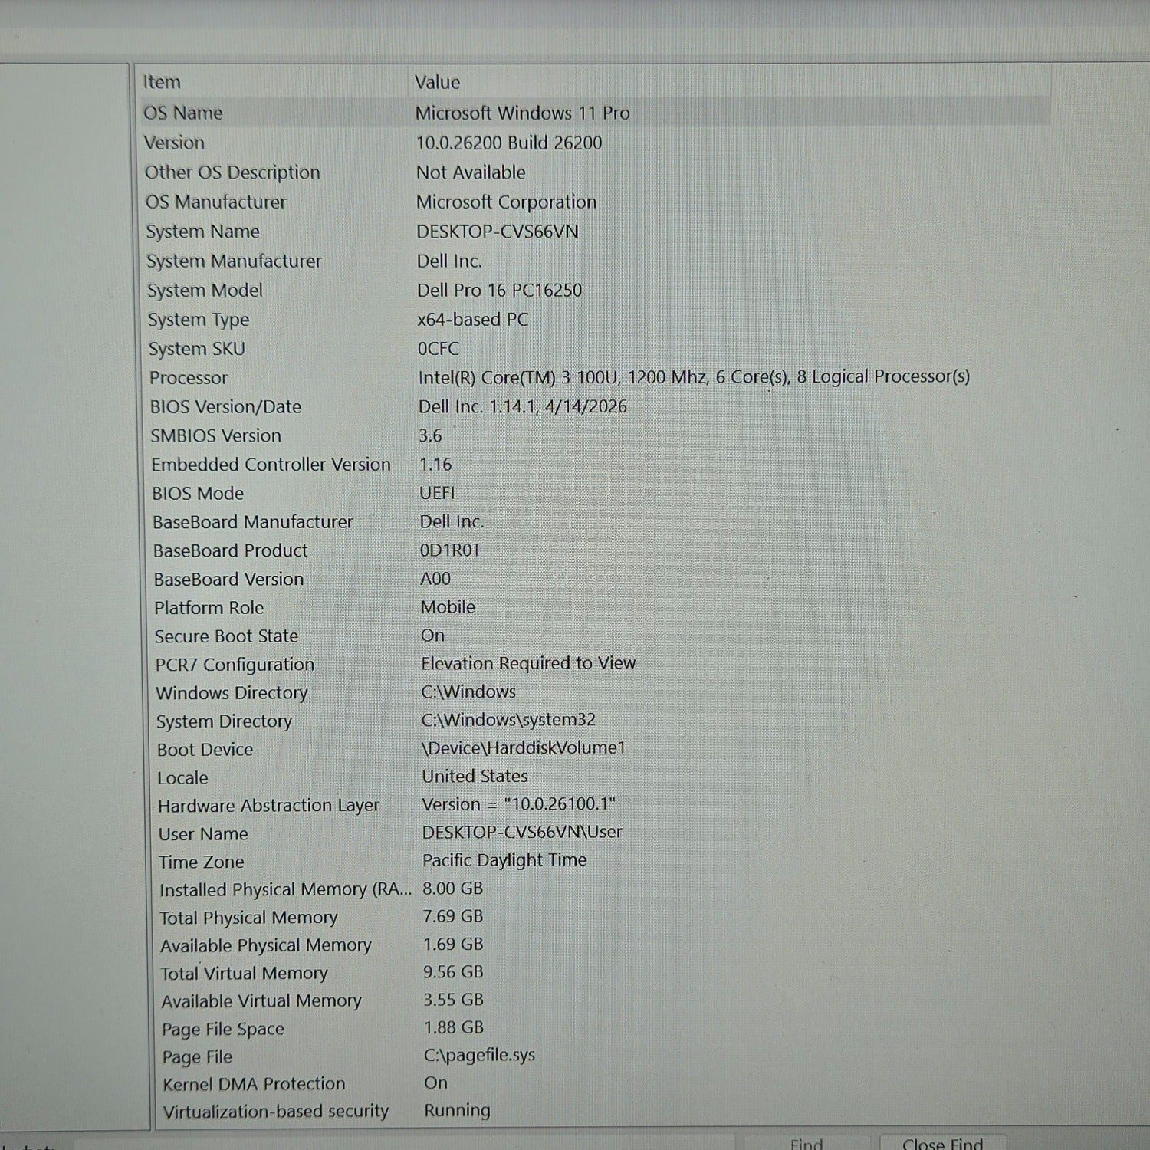Viewport: 1150px width, 1150px height.
Task: Click the Value column header
Action: (437, 82)
